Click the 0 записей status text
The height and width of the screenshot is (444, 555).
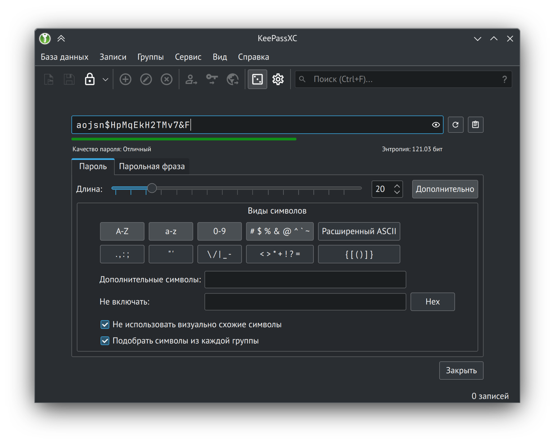tap(490, 396)
